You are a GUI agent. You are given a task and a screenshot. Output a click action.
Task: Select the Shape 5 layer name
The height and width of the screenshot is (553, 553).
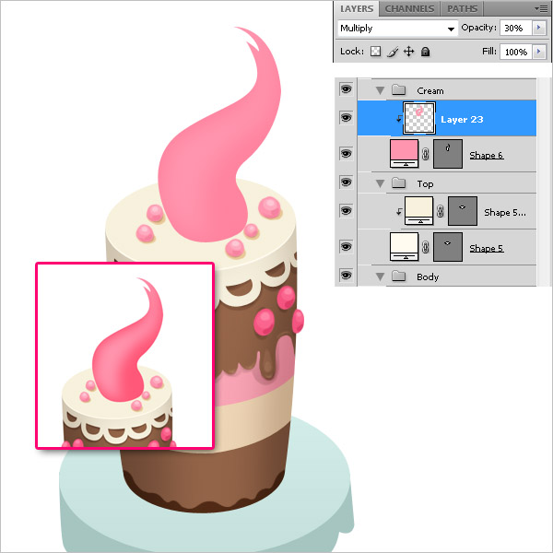pos(486,248)
